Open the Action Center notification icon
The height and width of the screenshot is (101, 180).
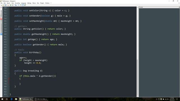[x=177, y=99]
